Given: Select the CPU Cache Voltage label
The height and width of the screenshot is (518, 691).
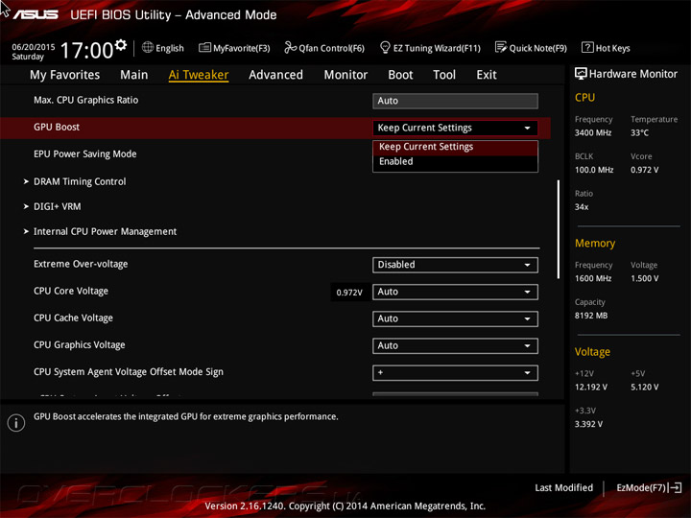Looking at the screenshot, I should click(73, 318).
